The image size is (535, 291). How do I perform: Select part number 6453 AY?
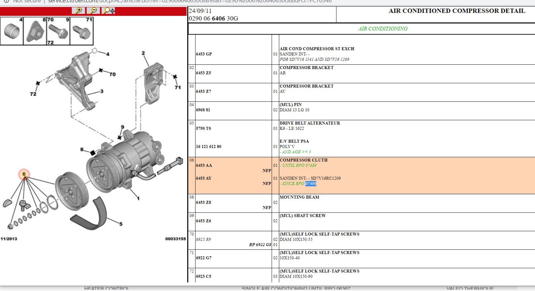point(204,178)
